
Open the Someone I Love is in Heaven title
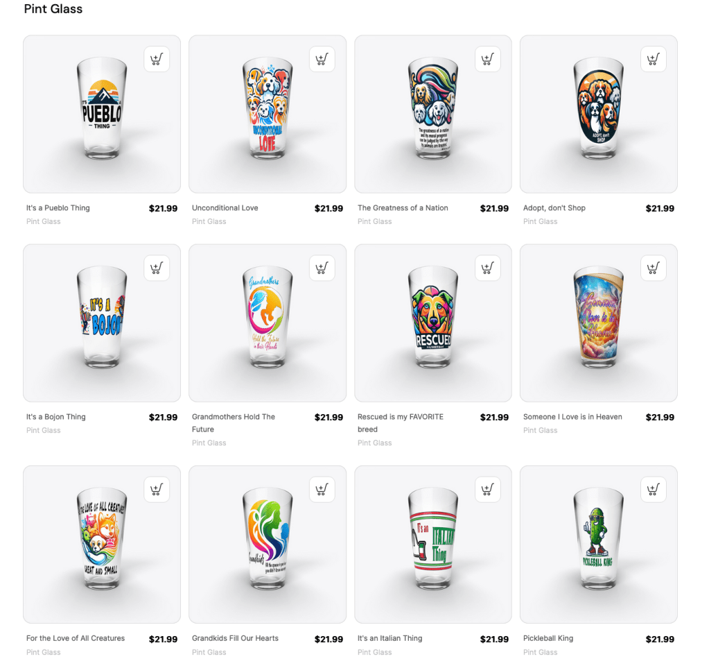(x=572, y=417)
